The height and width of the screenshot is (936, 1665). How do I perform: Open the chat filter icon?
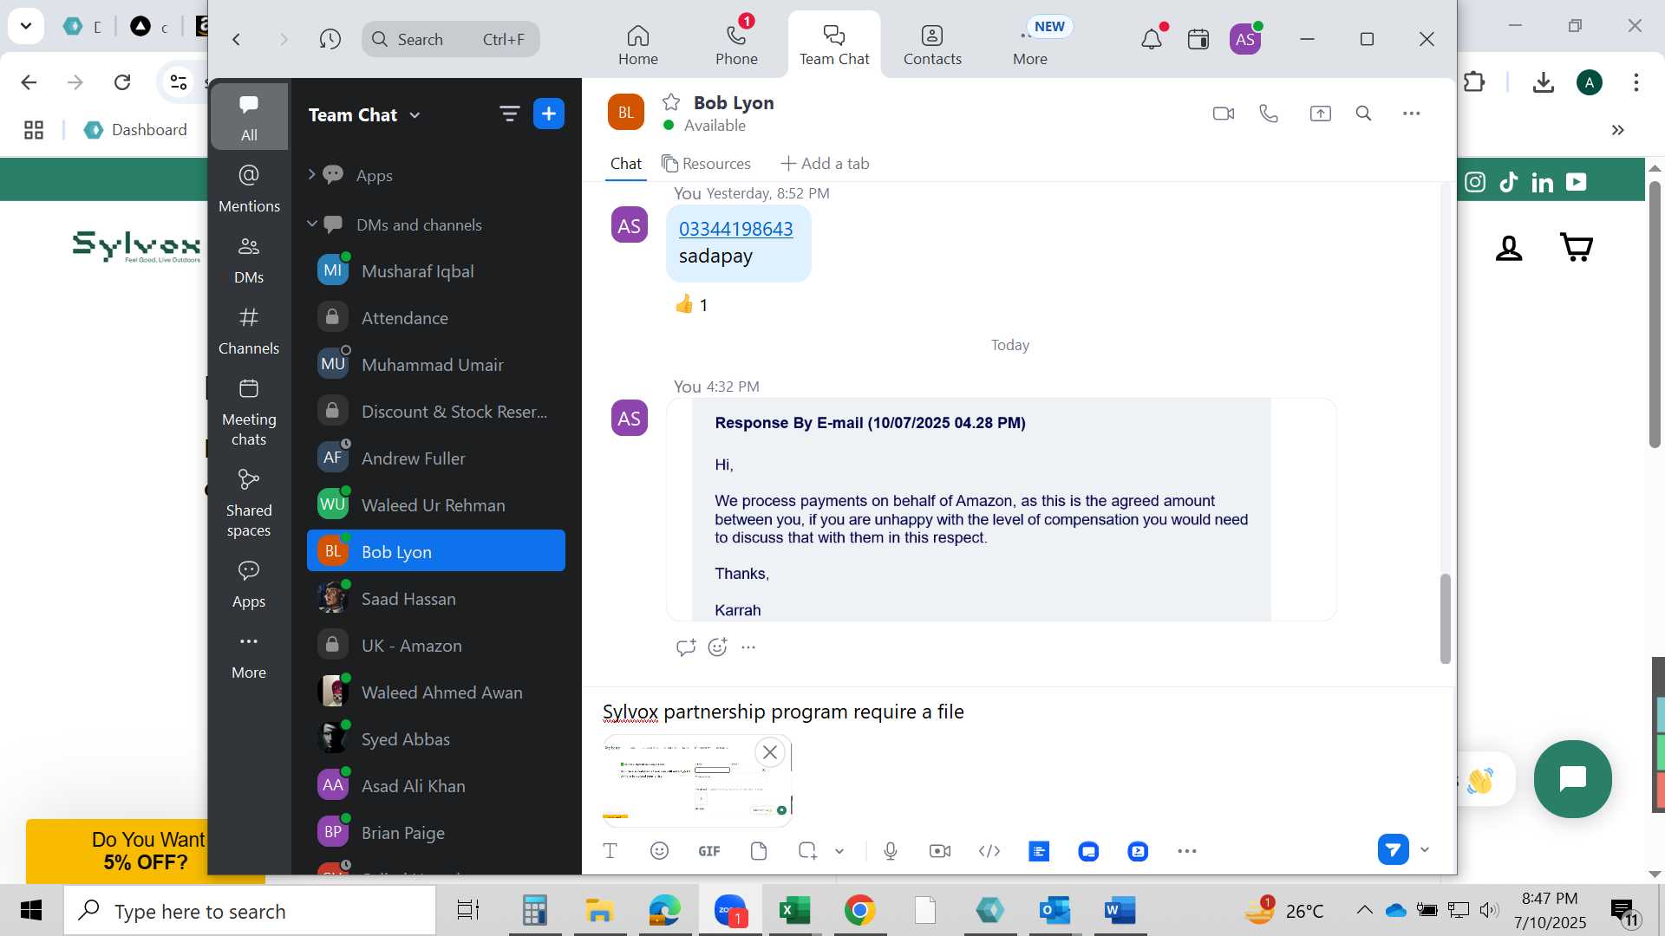[509, 114]
